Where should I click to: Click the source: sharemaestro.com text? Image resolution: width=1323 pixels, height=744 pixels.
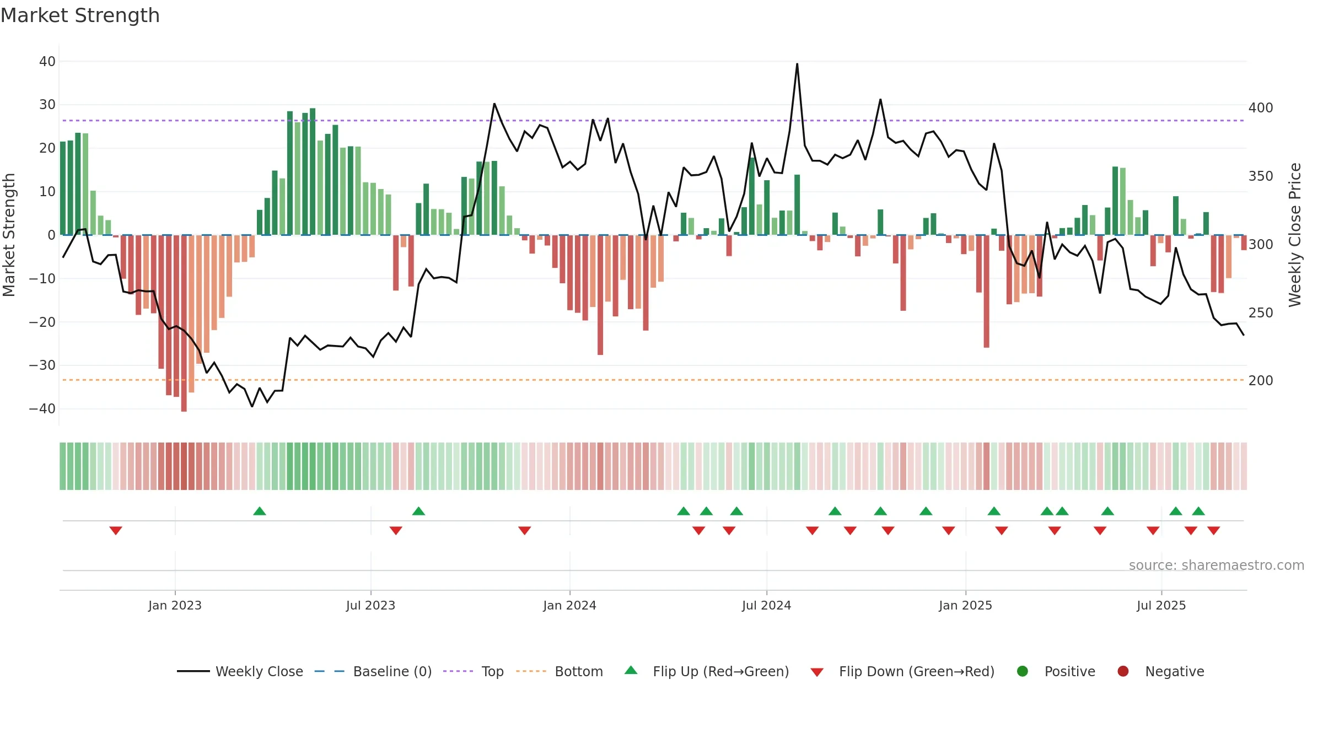(x=1217, y=565)
